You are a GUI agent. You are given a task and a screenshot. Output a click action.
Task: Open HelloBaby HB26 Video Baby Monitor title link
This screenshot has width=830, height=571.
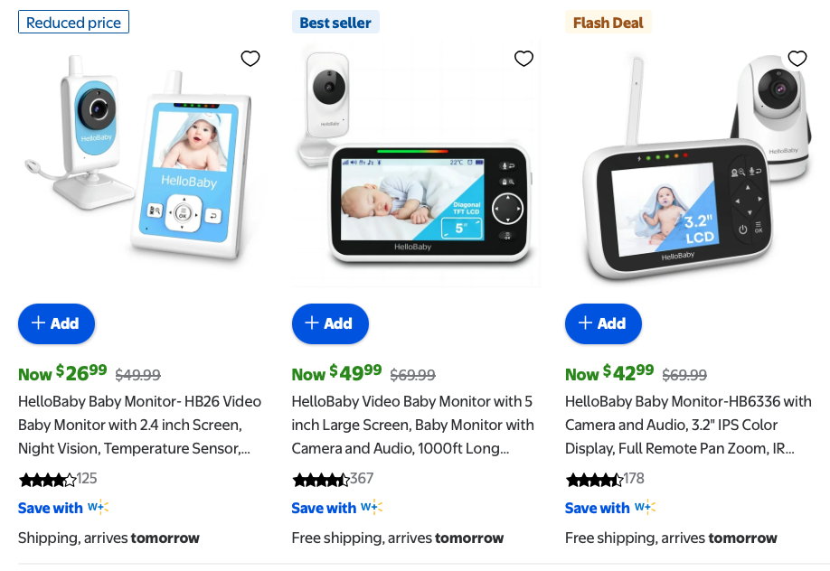(140, 425)
